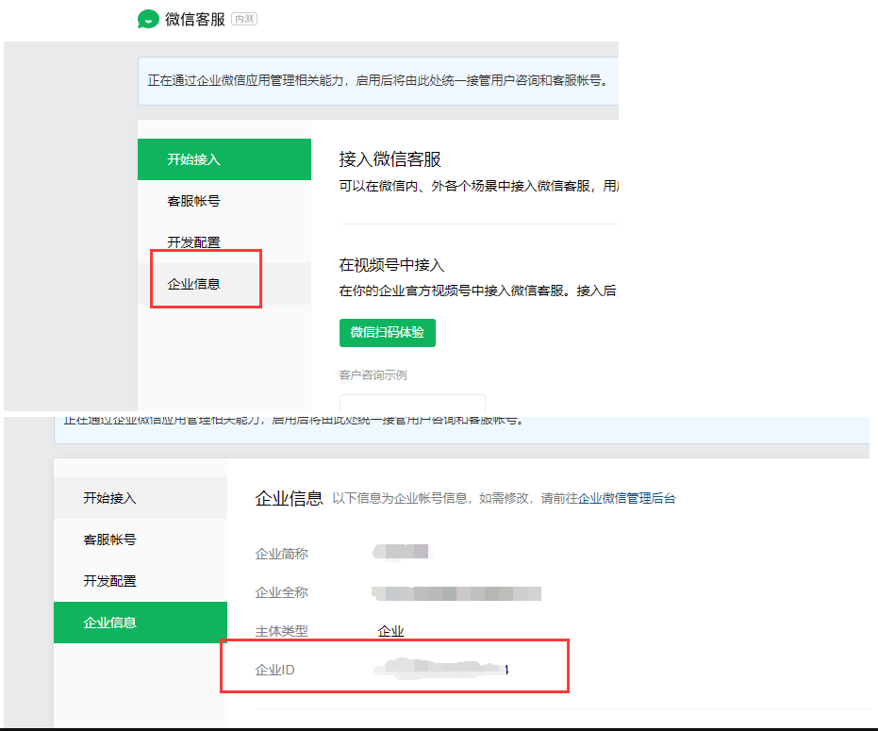878x731 pixels.
Task: Click the 企业简称 label
Action: [282, 554]
